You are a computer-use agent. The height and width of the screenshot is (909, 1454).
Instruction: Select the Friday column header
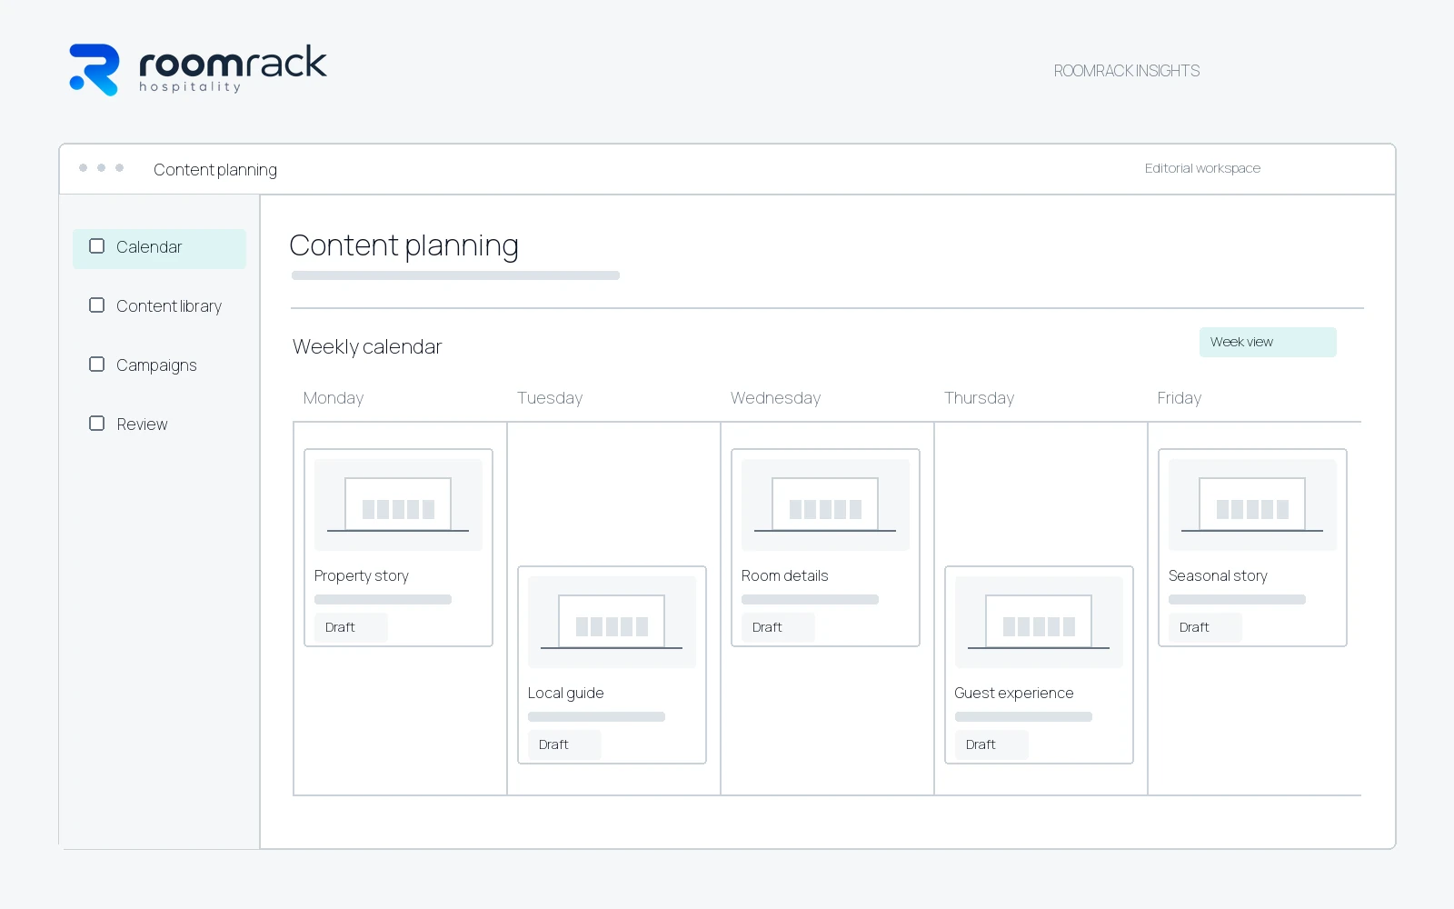point(1180,398)
